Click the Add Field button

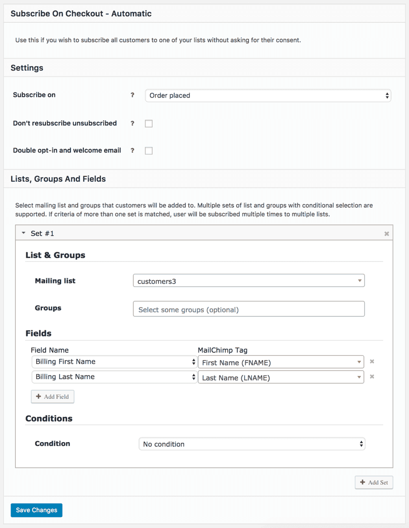(52, 397)
